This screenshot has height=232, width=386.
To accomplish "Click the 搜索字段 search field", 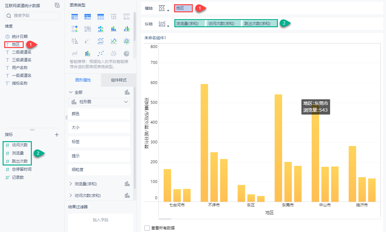I will point(32,16).
